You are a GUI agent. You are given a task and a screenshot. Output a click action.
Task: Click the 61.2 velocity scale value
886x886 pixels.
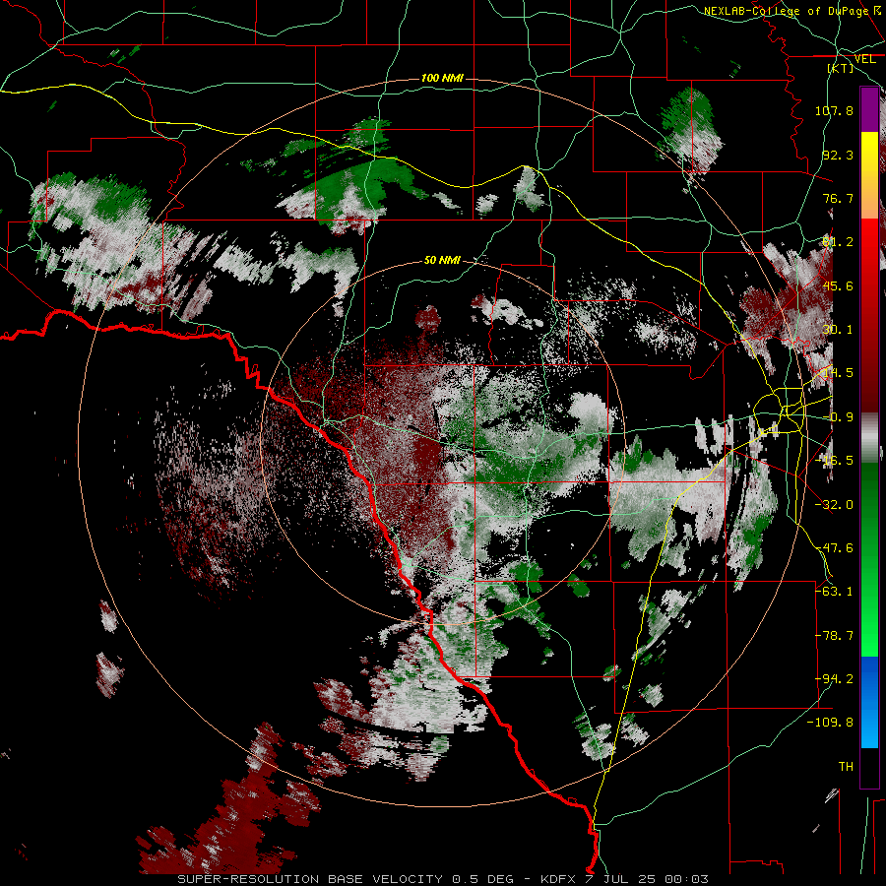[x=838, y=242]
